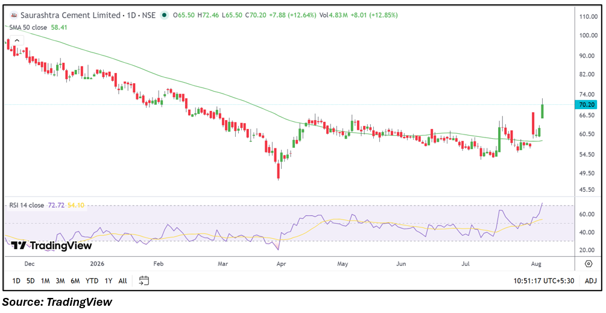Select the 1D time range

[16, 281]
